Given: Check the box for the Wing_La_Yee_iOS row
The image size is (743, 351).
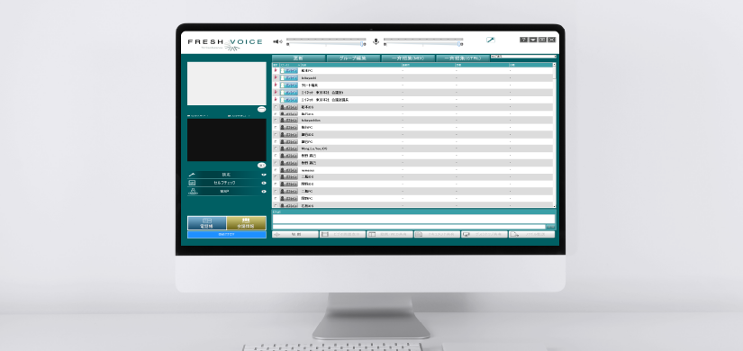Looking at the screenshot, I should 276,148.
